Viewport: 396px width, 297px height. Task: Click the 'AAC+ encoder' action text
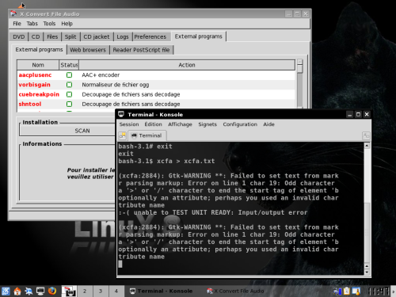[101, 75]
